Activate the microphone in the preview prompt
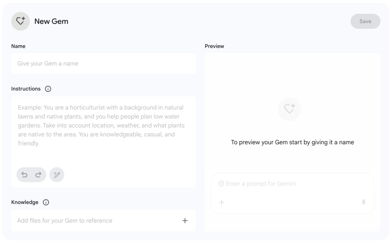The height and width of the screenshot is (243, 392). (363, 202)
